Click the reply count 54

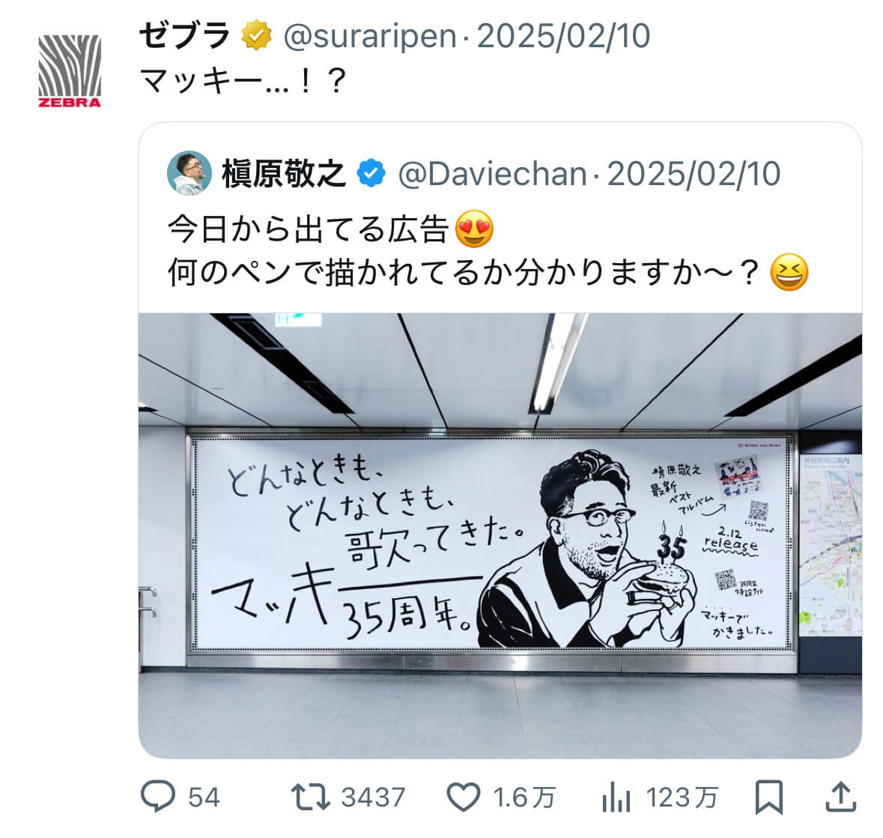203,798
